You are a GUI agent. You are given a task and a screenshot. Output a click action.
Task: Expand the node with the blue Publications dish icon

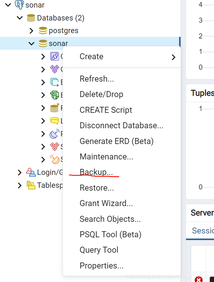click(43, 134)
